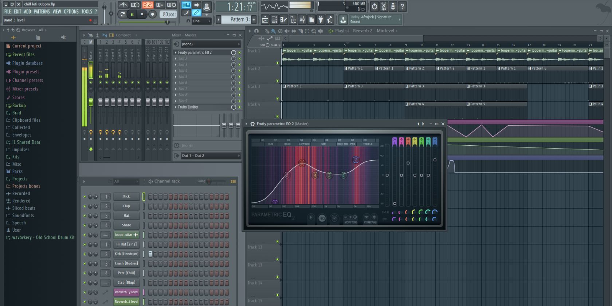Click the tempo tapper icon
Viewport: 612px width, 306px height.
(330, 20)
